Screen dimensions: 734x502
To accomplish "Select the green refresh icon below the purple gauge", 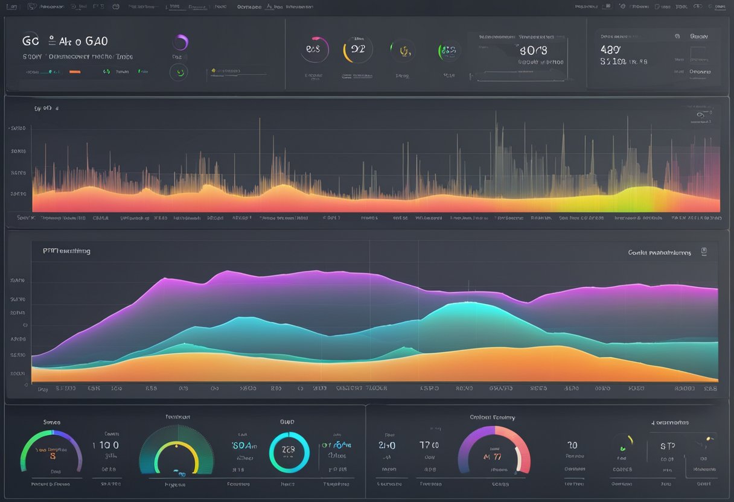I will point(179,72).
